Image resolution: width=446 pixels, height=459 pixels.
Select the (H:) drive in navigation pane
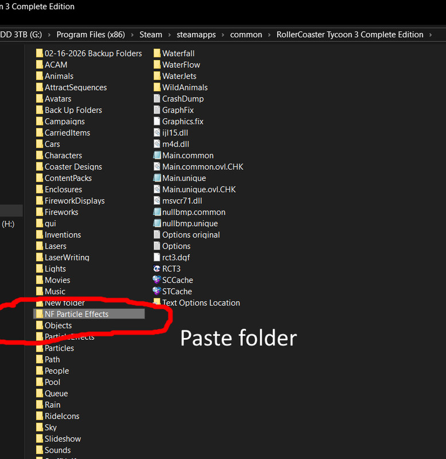[8, 224]
